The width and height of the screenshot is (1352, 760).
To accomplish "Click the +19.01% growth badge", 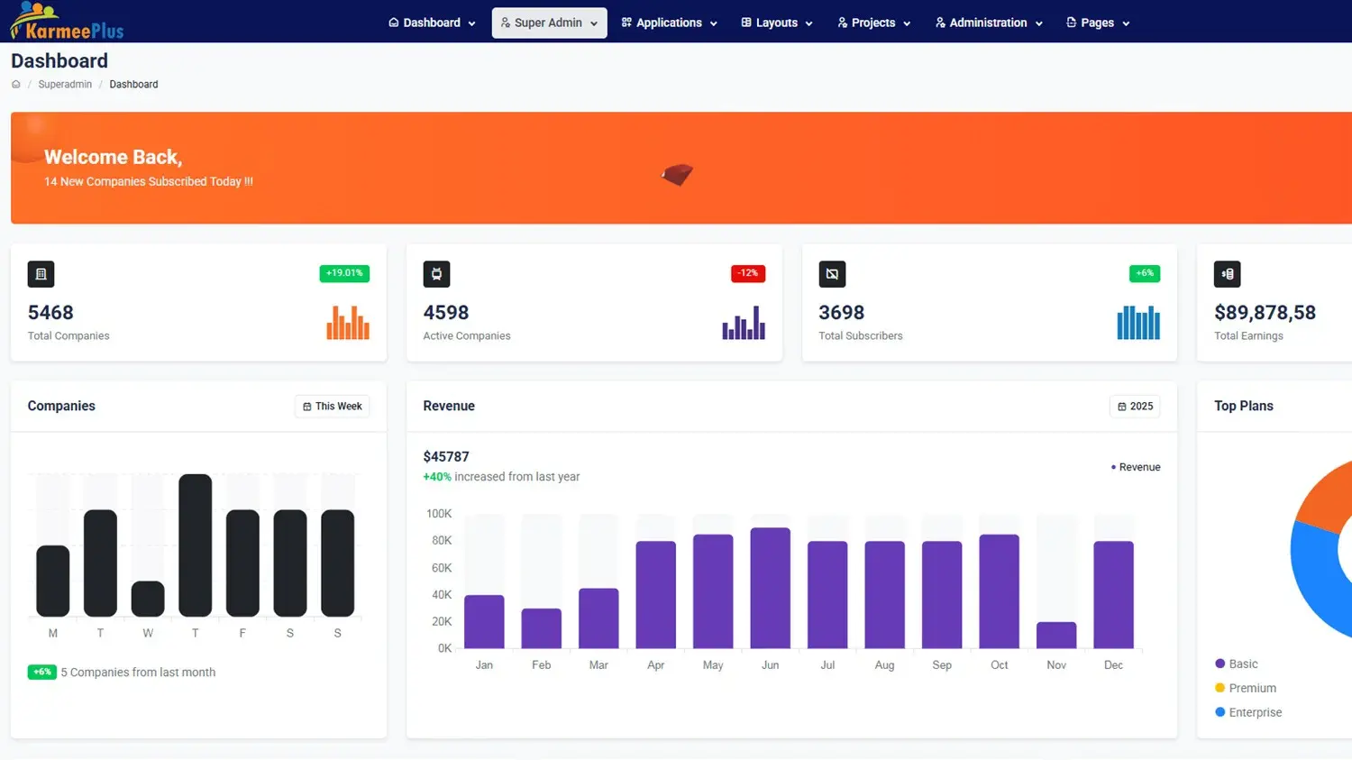I will pos(344,273).
